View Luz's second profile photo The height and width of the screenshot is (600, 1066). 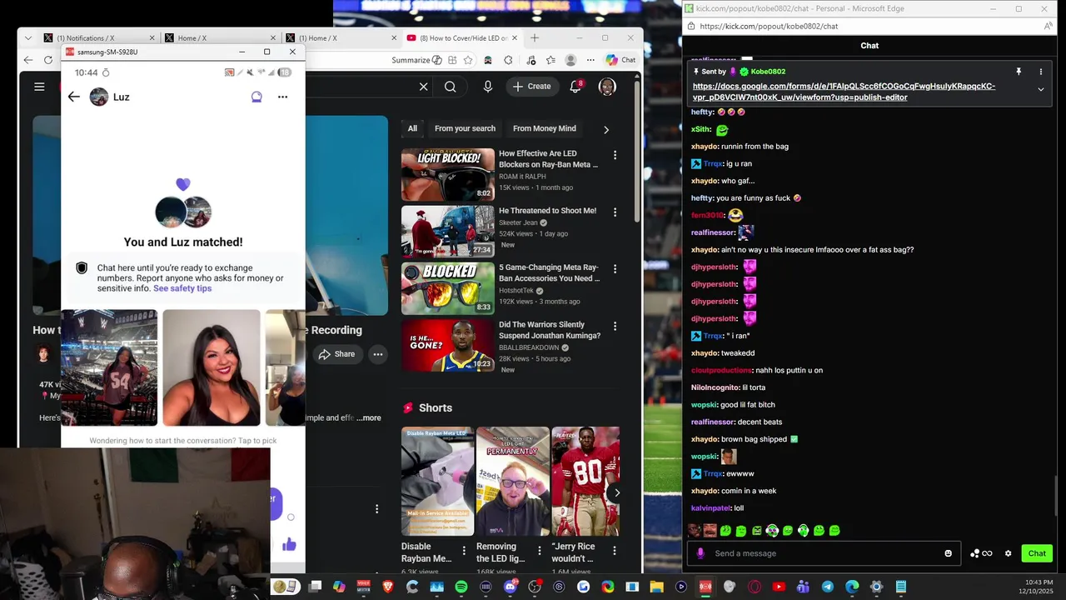(212, 367)
